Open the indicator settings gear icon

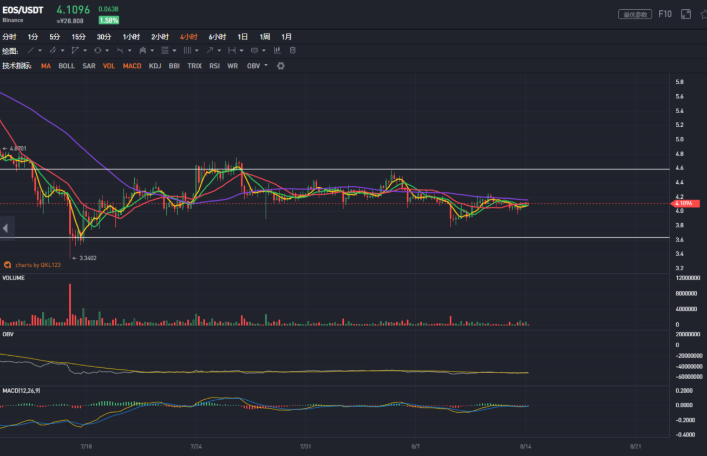(280, 66)
